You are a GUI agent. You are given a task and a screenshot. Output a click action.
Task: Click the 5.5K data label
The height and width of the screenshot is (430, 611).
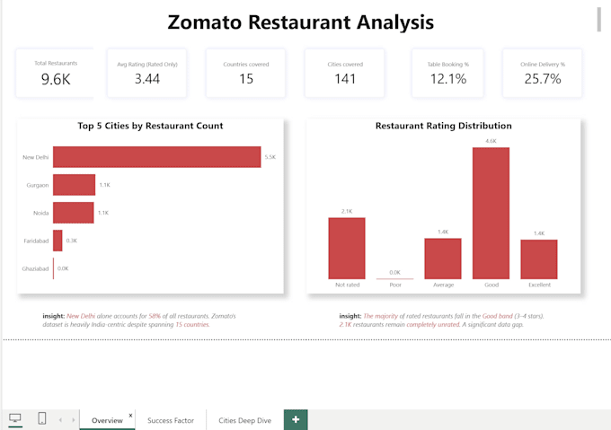point(270,157)
